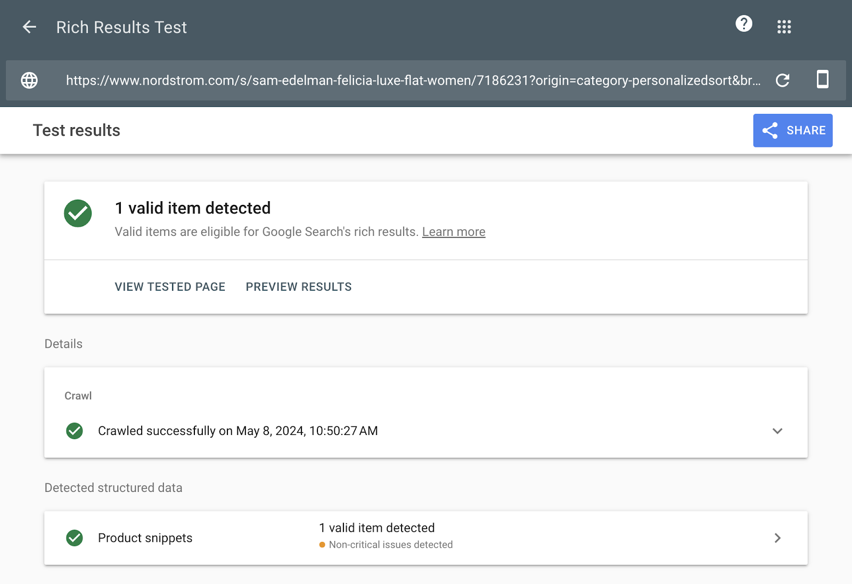The width and height of the screenshot is (852, 584).
Task: Select View Tested Page
Action: 170,287
